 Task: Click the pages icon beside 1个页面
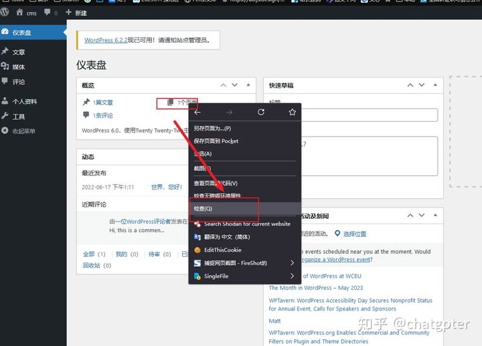click(170, 102)
